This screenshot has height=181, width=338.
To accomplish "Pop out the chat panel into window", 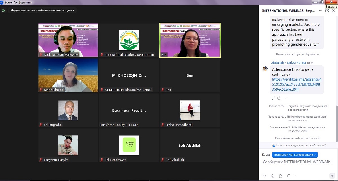I will tap(327, 11).
